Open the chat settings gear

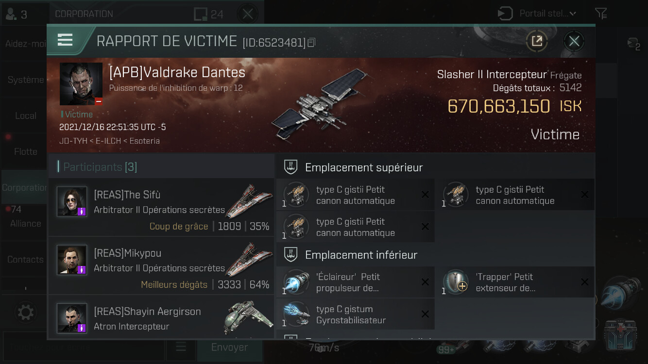25,312
